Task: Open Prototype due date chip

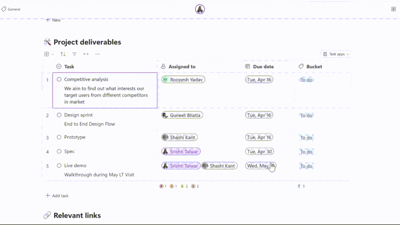Action: pos(259,138)
